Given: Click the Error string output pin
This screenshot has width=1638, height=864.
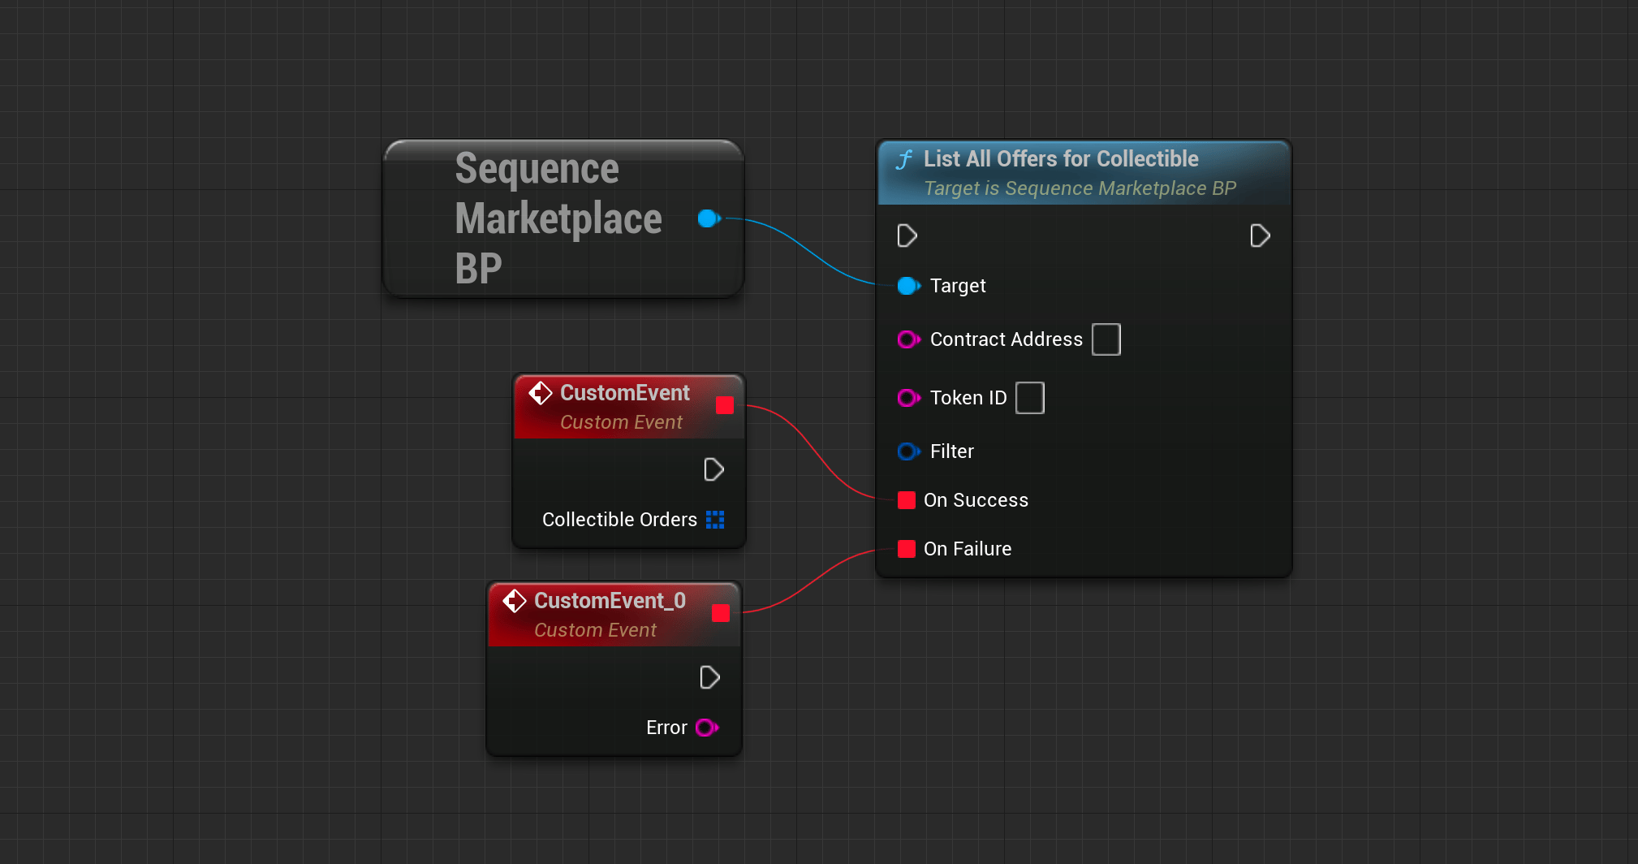Looking at the screenshot, I should 707,728.
